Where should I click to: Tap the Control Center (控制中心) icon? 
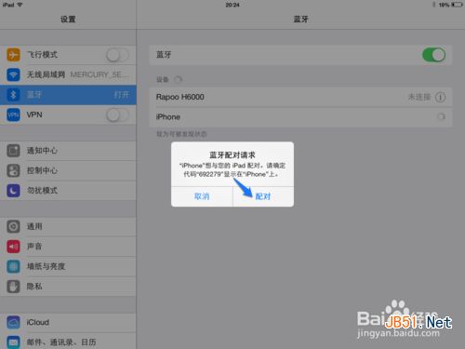point(13,170)
